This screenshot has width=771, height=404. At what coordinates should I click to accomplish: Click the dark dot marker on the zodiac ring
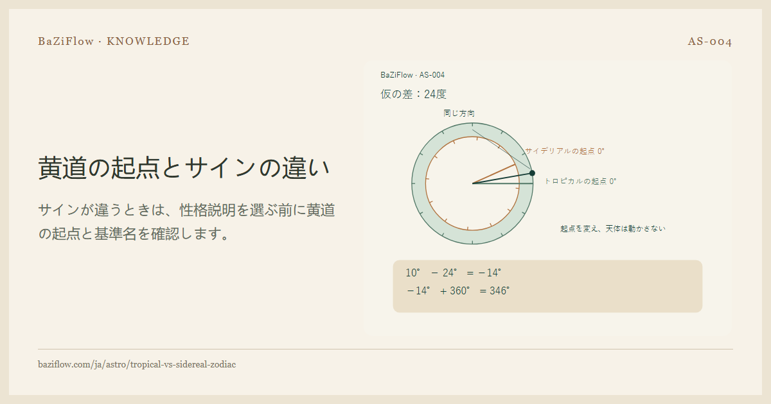click(x=532, y=173)
